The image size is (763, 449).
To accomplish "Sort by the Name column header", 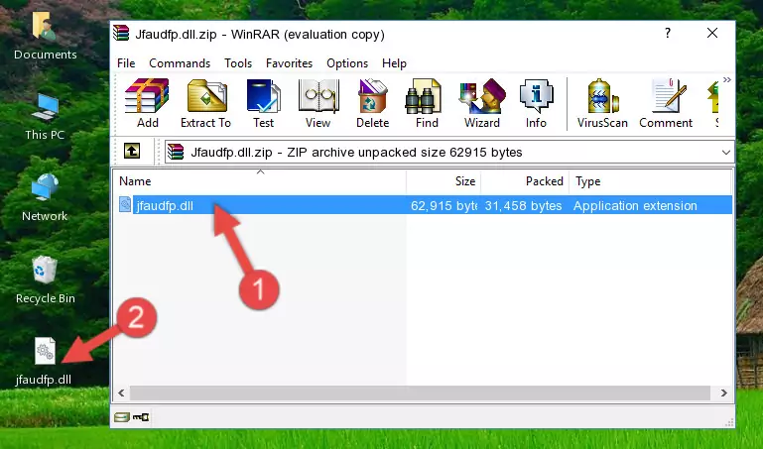I will pyautogui.click(x=260, y=181).
